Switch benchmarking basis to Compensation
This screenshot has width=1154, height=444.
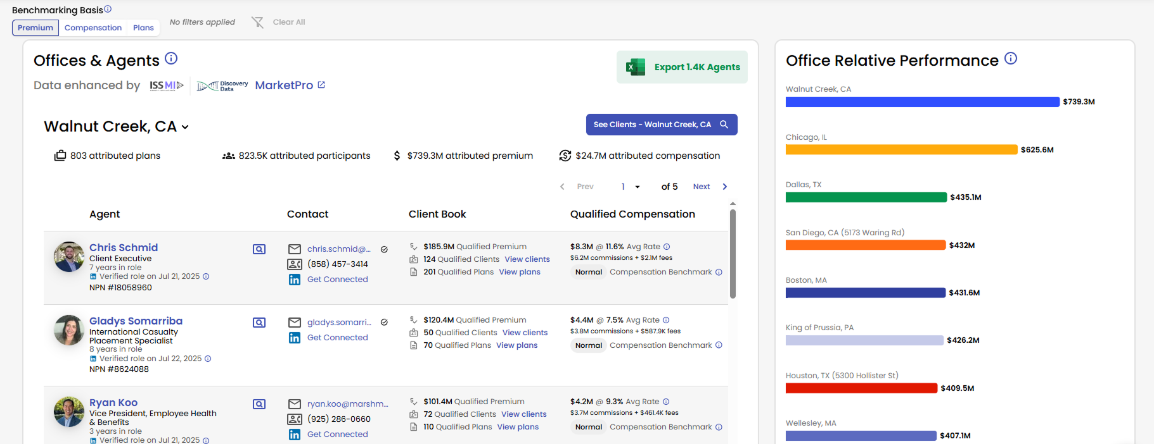[x=93, y=28]
